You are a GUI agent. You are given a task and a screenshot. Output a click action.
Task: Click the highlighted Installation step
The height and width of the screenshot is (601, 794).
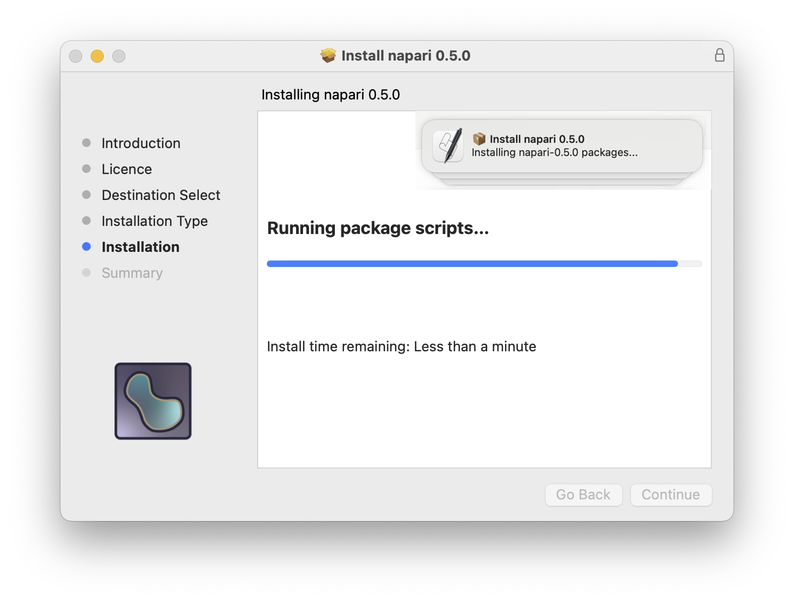pos(140,246)
